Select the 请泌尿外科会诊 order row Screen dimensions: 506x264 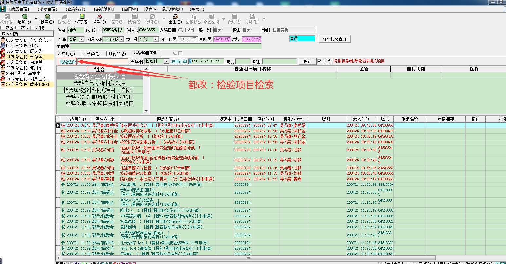(x=281, y=125)
